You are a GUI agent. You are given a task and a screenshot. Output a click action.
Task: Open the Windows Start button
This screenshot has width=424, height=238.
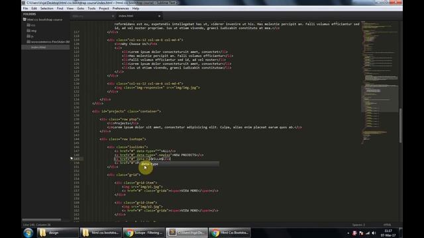click(x=28, y=233)
